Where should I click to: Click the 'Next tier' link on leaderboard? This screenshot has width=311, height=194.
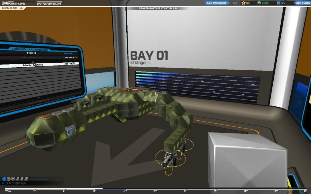71,57
